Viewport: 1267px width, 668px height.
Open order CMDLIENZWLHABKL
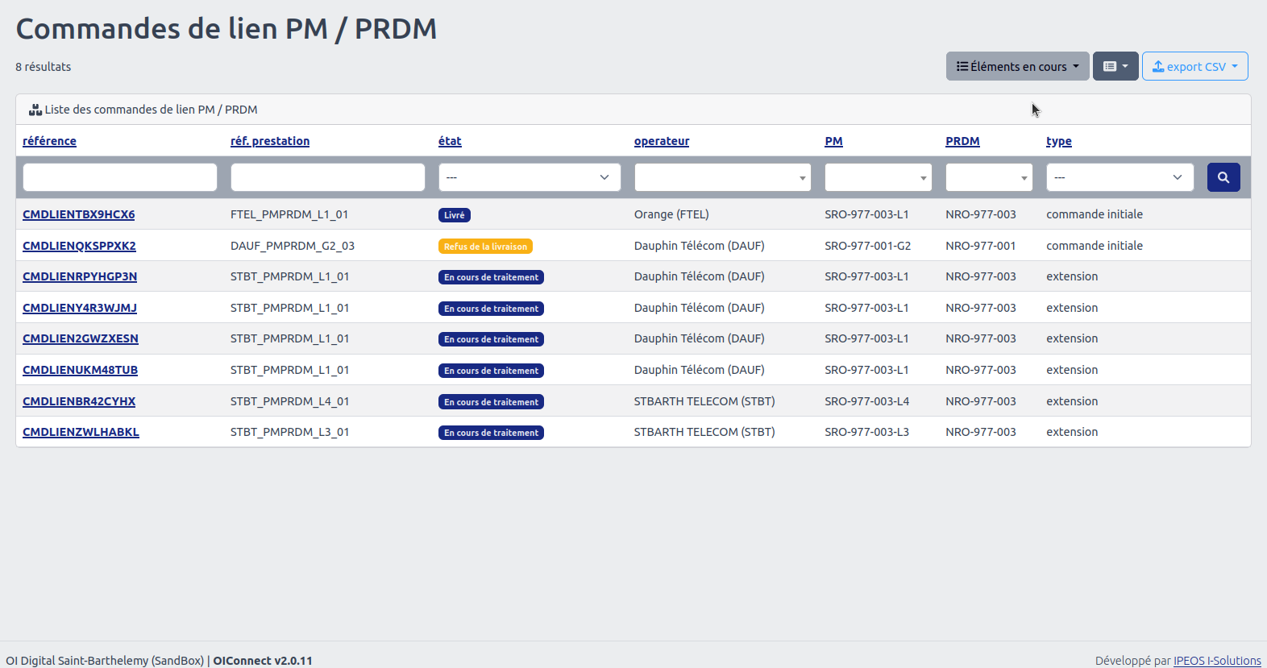[81, 432]
